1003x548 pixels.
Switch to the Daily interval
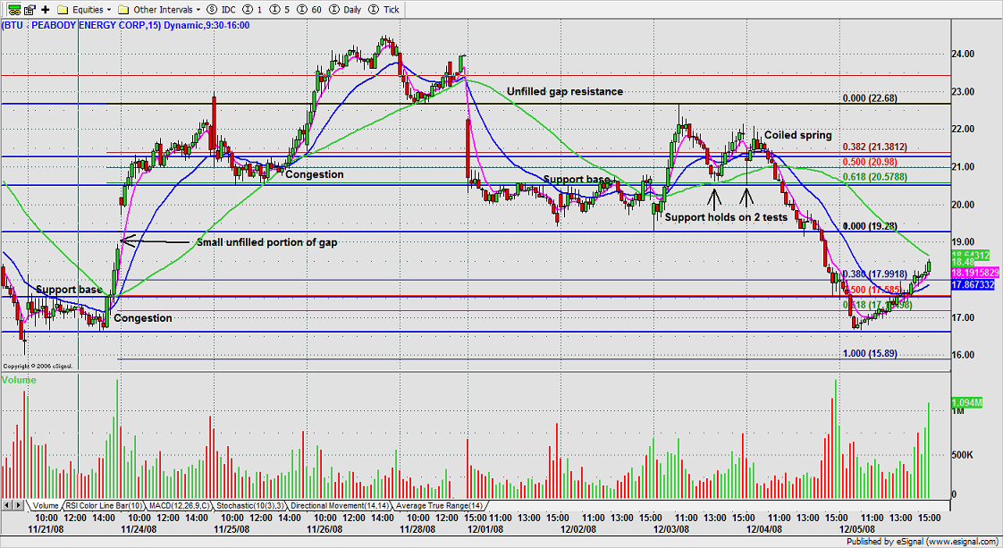click(345, 10)
